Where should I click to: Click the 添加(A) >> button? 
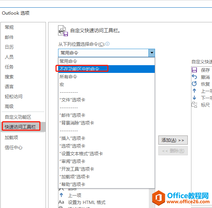point(173,140)
